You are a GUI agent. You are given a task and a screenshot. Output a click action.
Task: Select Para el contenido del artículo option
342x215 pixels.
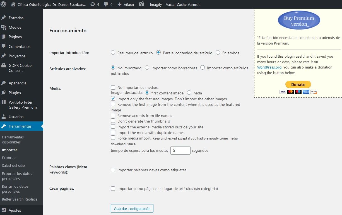158,53
